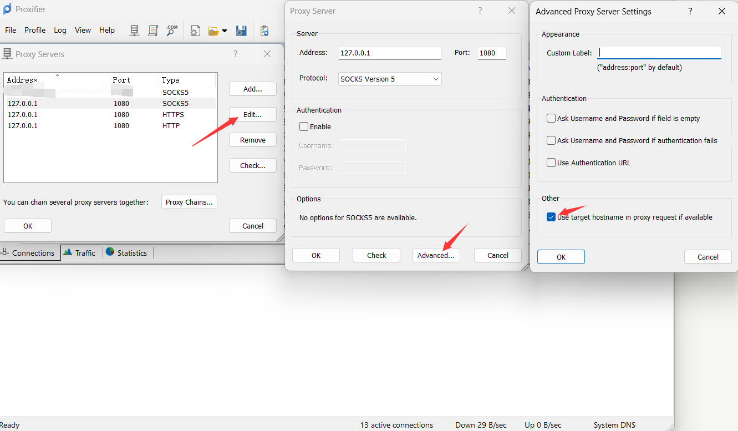Expand the open profile dropdown arrow

(x=225, y=31)
